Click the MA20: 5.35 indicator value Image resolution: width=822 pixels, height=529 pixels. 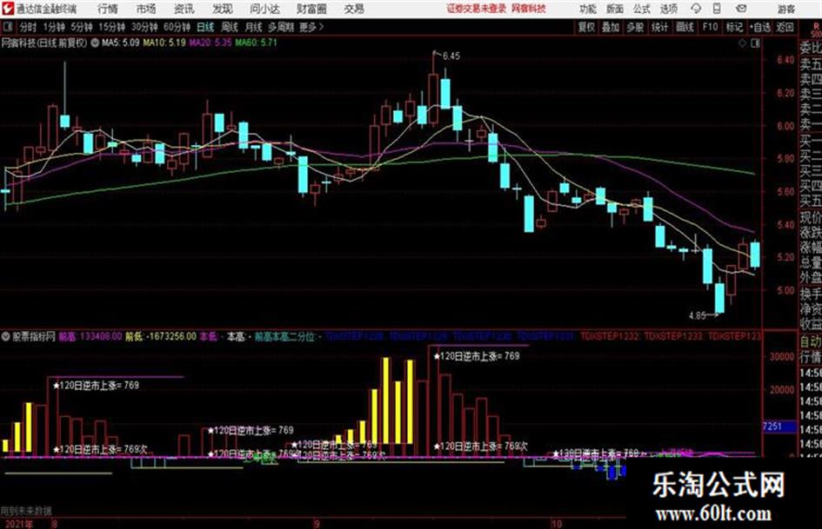211,43
